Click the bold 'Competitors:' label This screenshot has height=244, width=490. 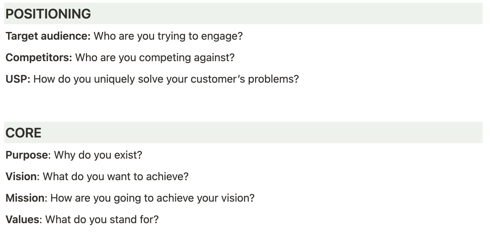pos(39,57)
